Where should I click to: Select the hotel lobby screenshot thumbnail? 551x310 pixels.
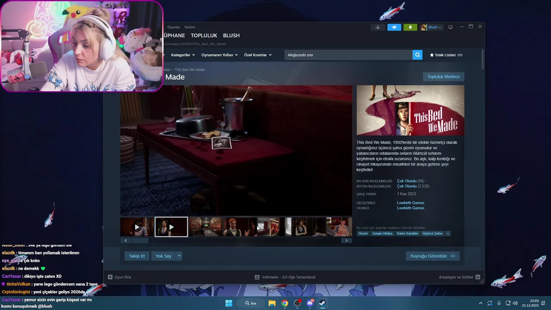(x=206, y=227)
